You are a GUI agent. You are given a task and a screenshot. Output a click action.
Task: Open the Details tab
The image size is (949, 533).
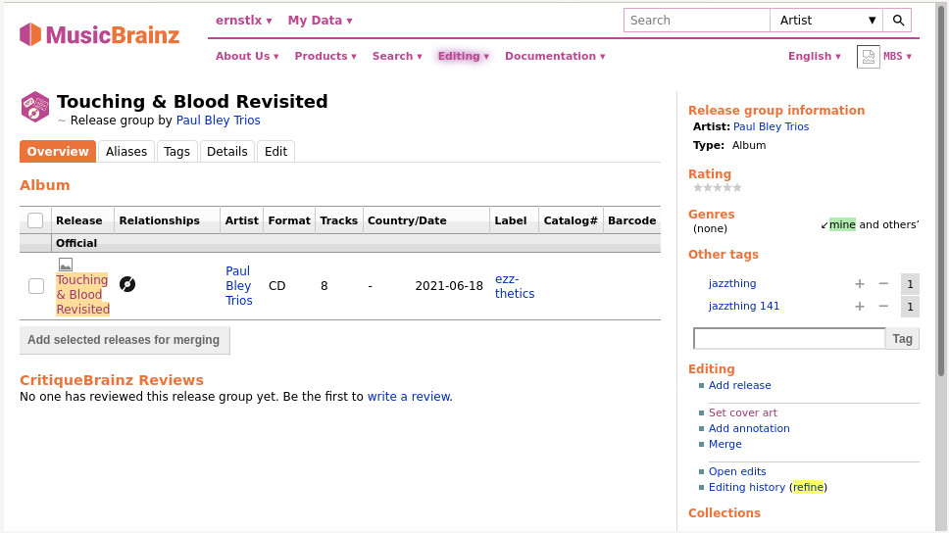click(x=227, y=151)
